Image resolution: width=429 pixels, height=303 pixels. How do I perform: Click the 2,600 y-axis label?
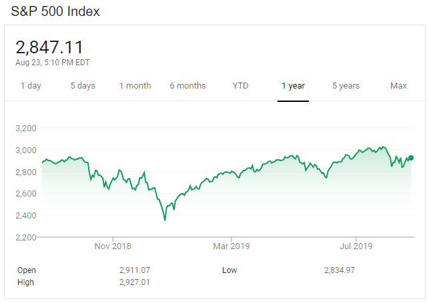26,194
